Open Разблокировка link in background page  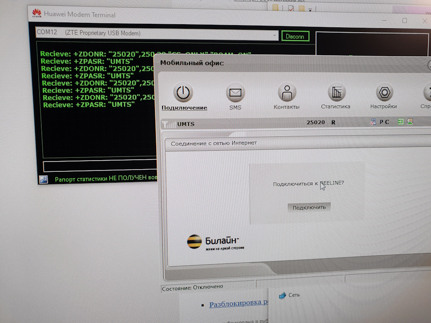pyautogui.click(x=238, y=303)
